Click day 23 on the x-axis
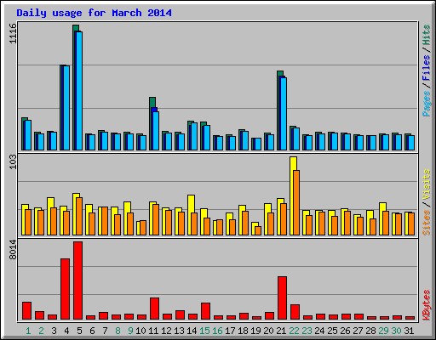The image size is (436, 340). pyautogui.click(x=307, y=331)
